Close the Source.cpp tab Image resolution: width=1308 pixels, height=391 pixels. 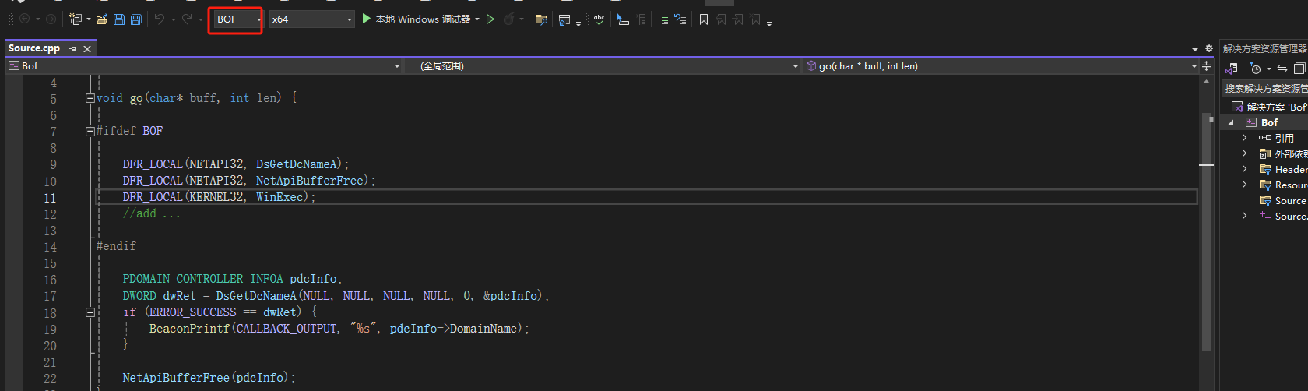point(87,49)
